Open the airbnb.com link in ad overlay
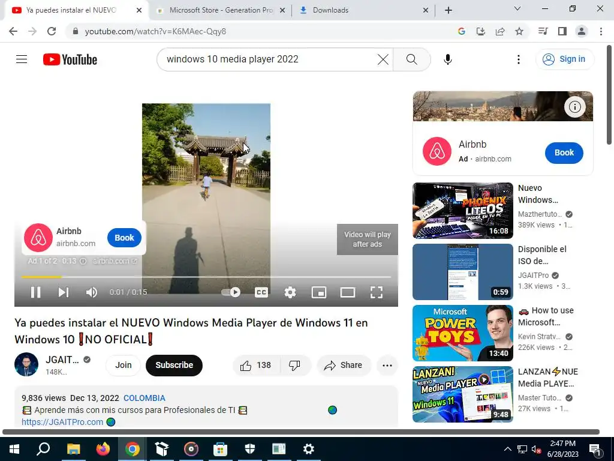 coord(115,261)
